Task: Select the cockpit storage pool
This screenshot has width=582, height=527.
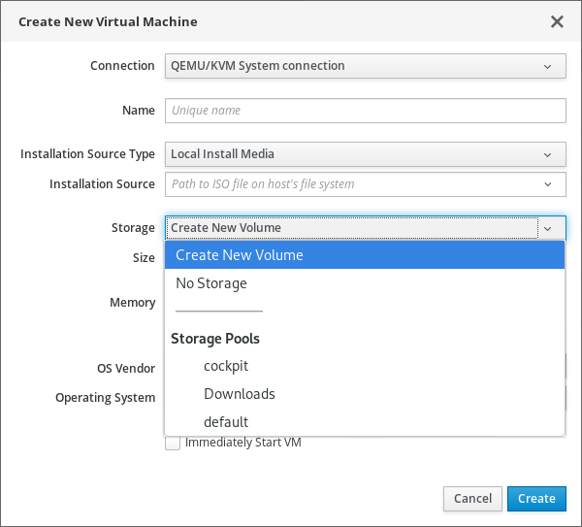Action: [225, 366]
